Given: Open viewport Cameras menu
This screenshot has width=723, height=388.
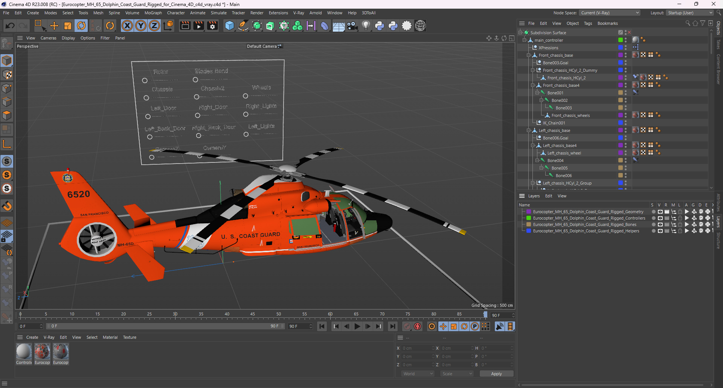Looking at the screenshot, I should [49, 38].
